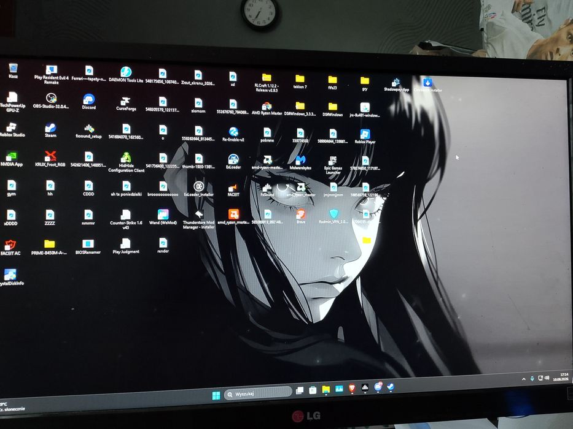Click Thunderstore Mod Manager Installer icon
This screenshot has width=573, height=429.
198,219
